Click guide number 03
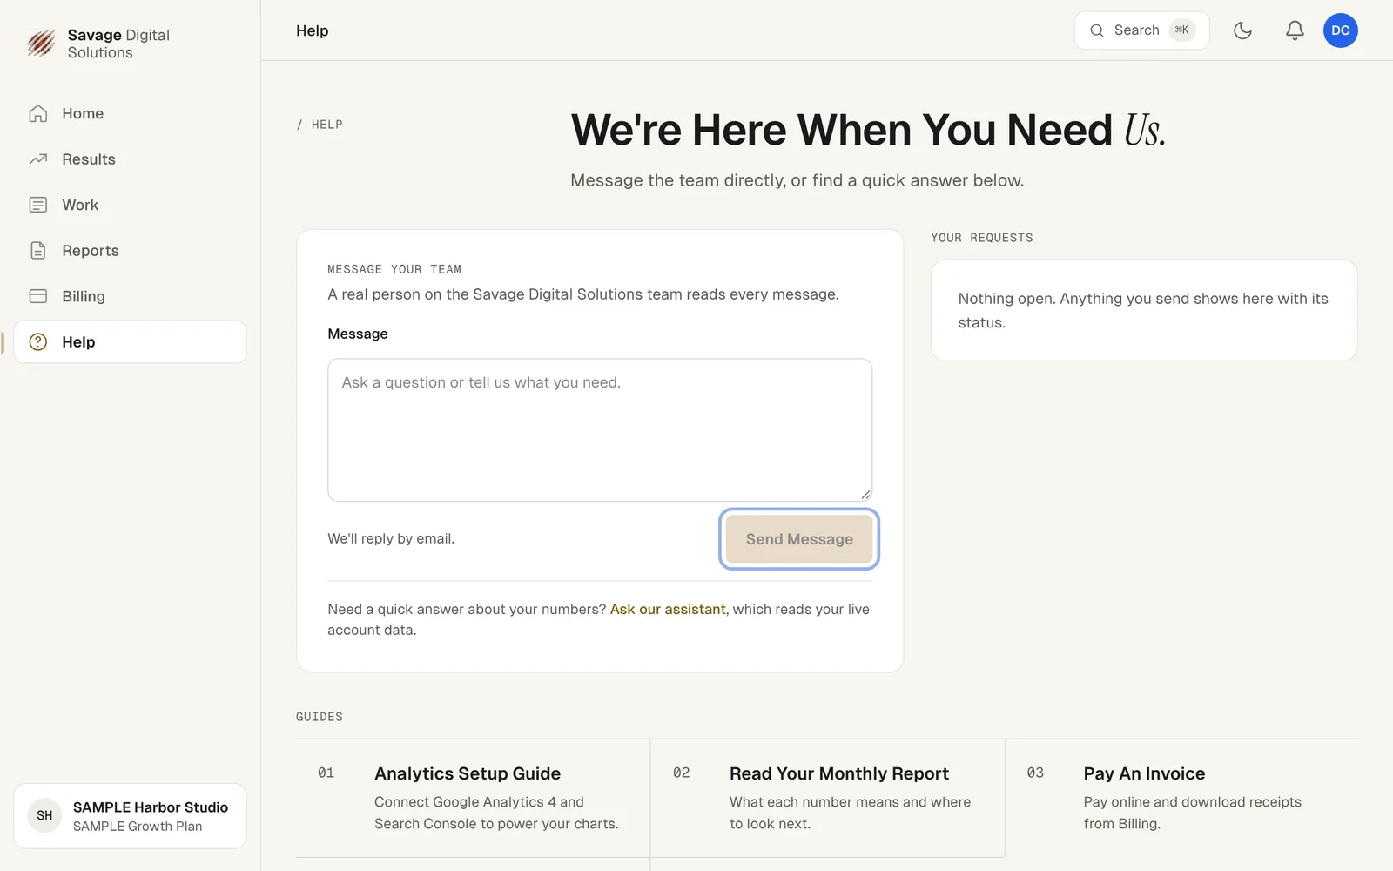The width and height of the screenshot is (1393, 871). click(x=1035, y=773)
